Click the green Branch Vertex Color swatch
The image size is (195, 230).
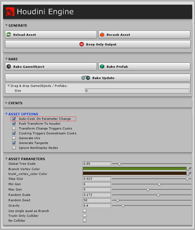[x=135, y=169]
